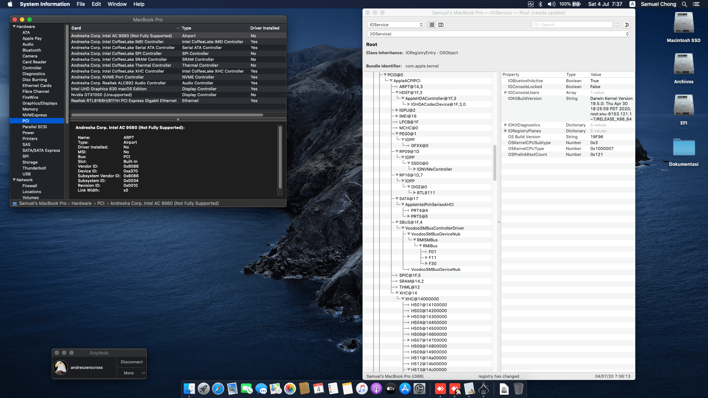This screenshot has height=398, width=708.
Task: Open Reminders from the dock
Action: coord(333,388)
